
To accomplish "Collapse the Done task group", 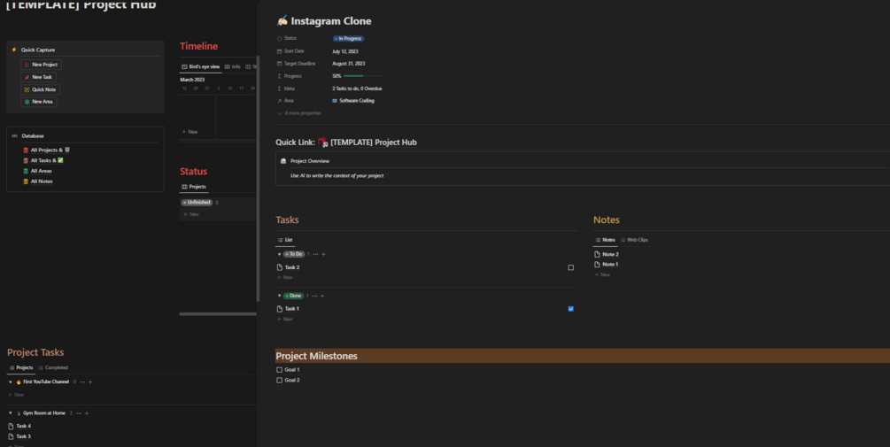I will pos(279,296).
